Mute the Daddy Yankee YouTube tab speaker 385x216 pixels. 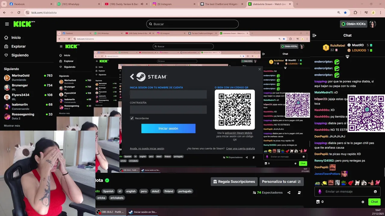coord(142,4)
